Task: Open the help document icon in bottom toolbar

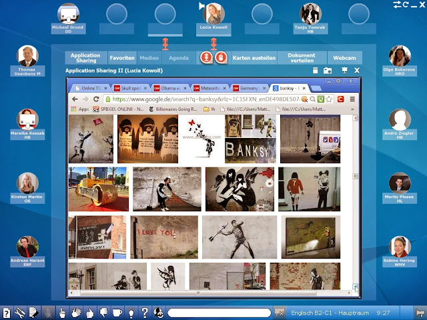Action: (6, 313)
